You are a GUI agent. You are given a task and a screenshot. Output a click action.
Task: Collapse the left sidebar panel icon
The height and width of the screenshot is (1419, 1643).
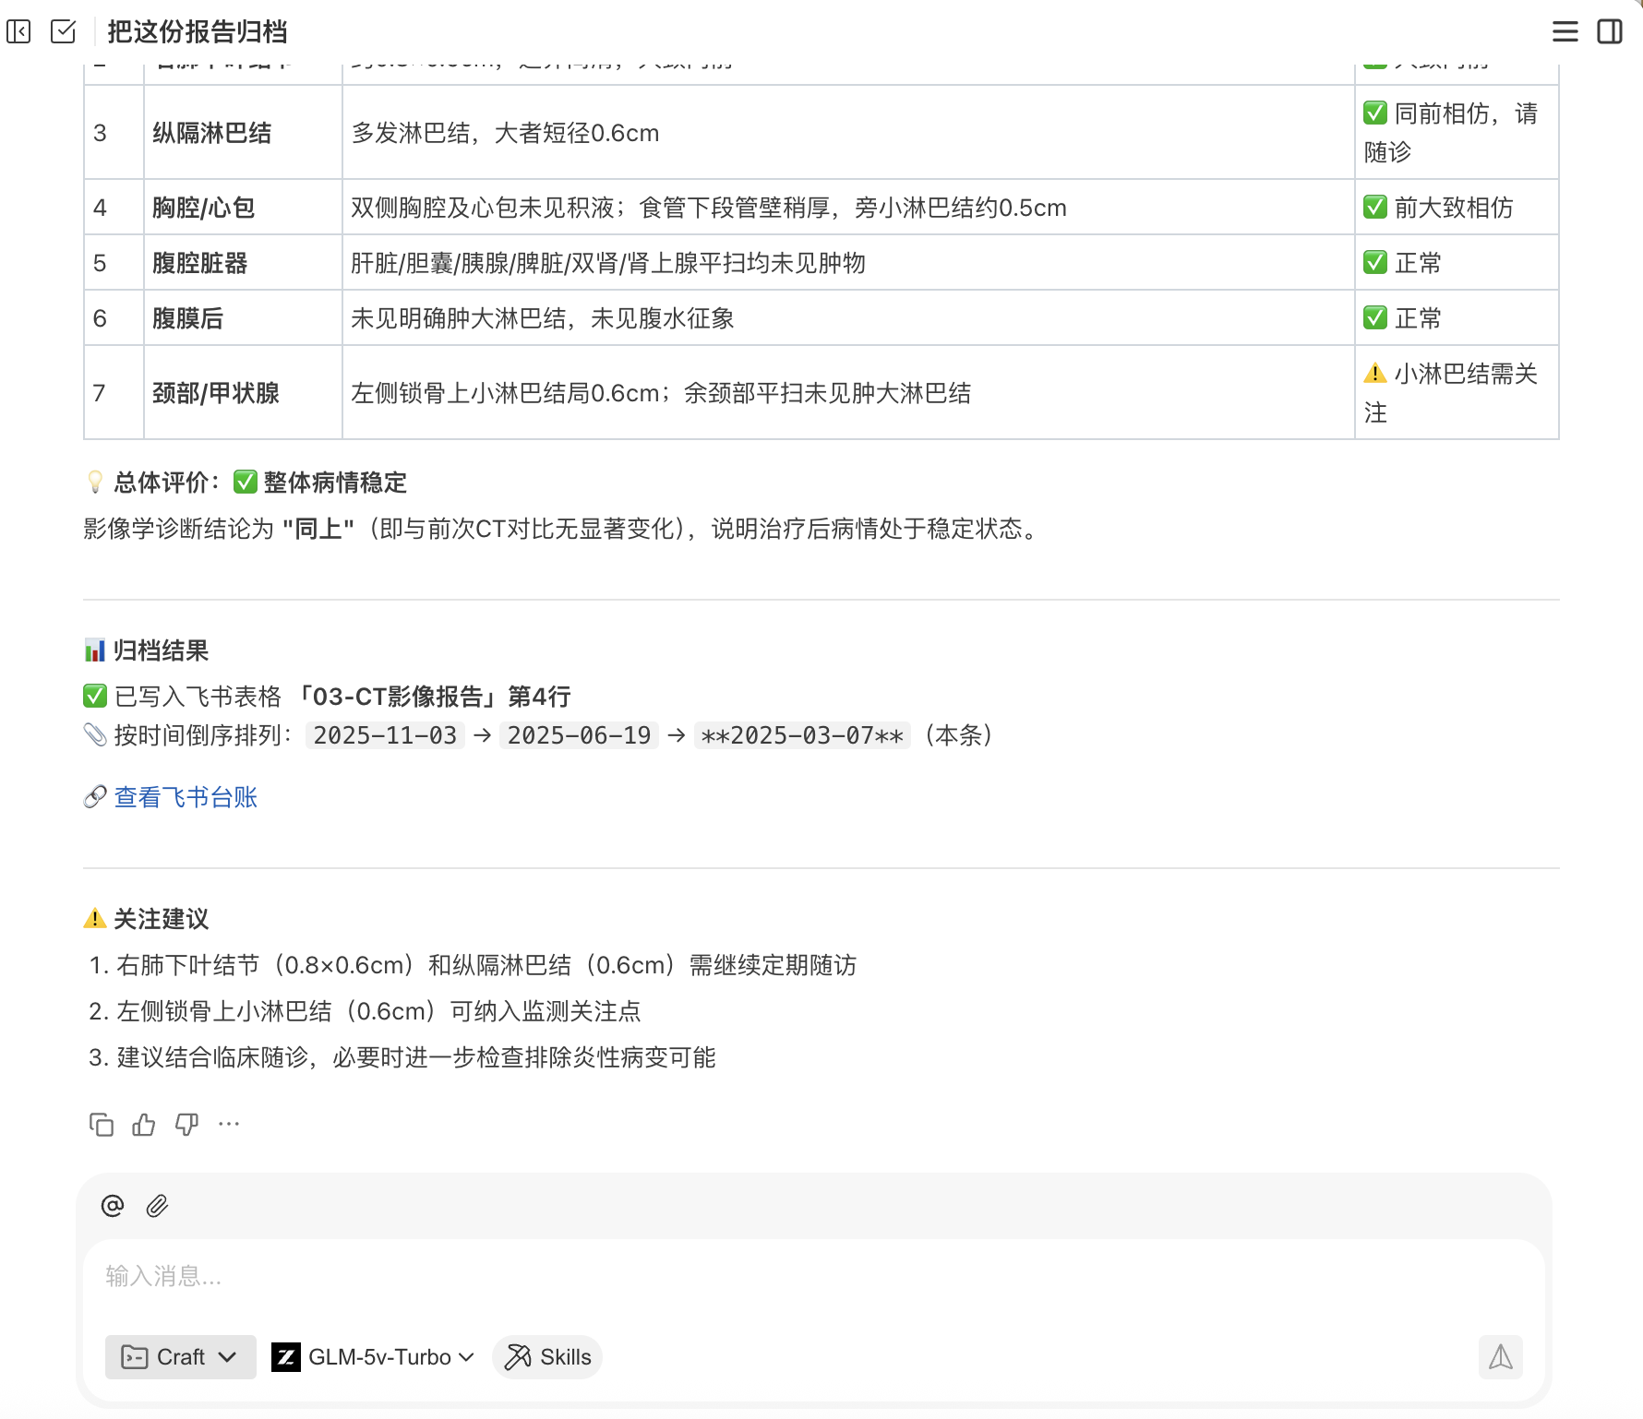[18, 31]
